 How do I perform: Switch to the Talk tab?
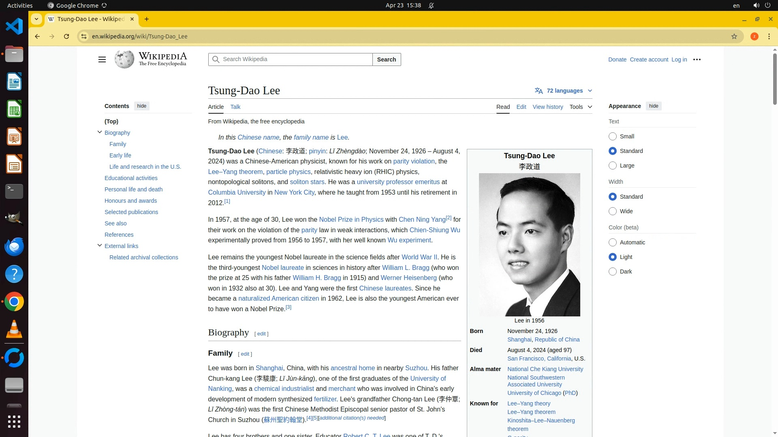point(235,107)
